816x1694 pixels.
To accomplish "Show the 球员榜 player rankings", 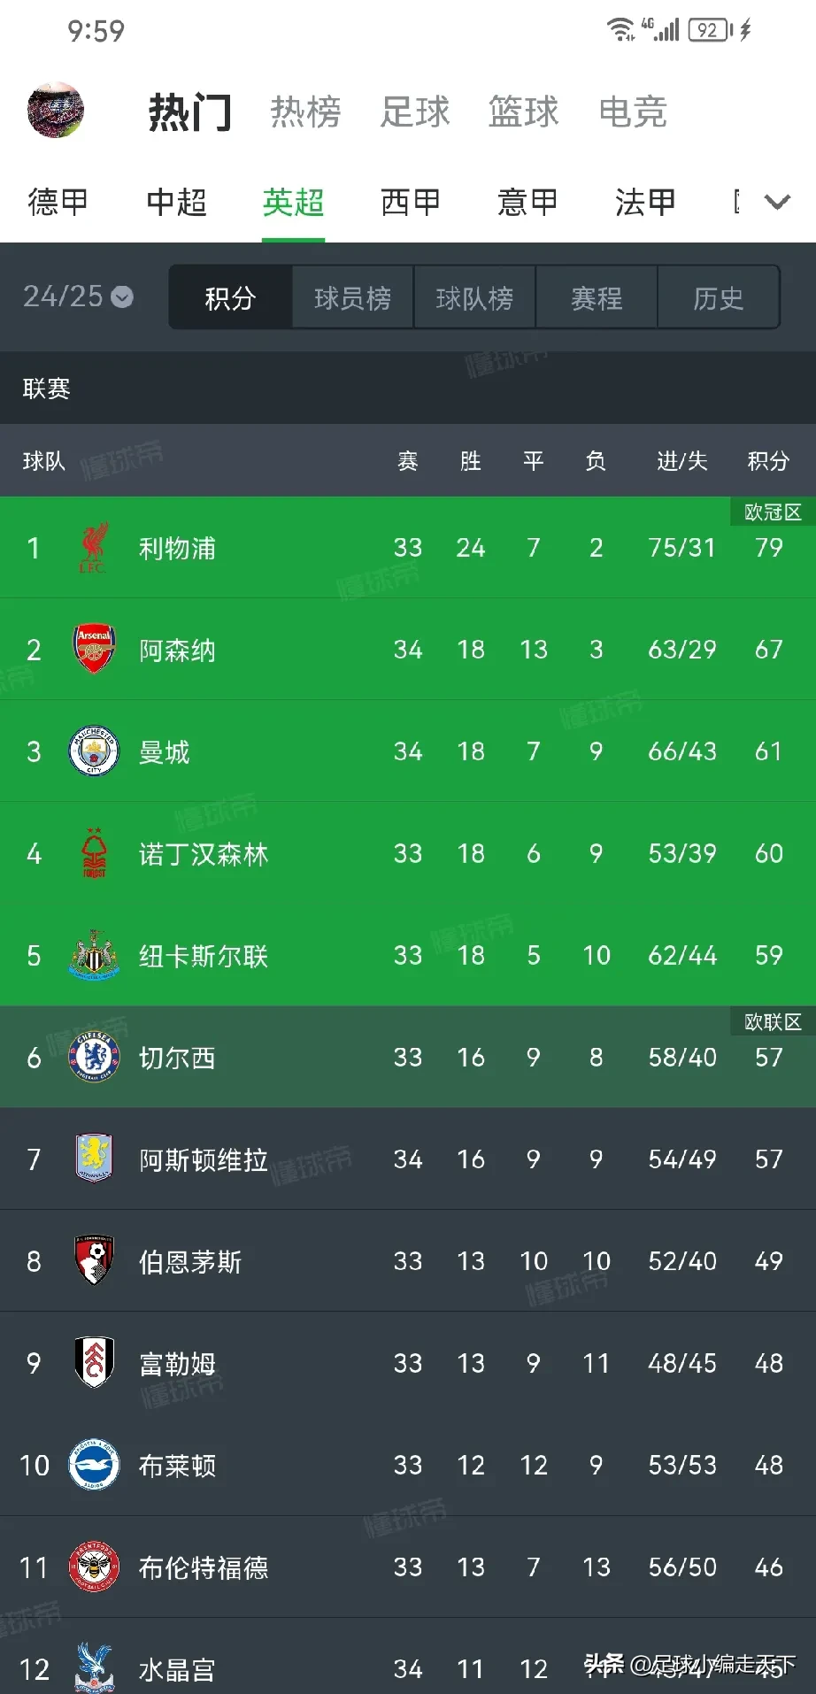I will pos(352,298).
